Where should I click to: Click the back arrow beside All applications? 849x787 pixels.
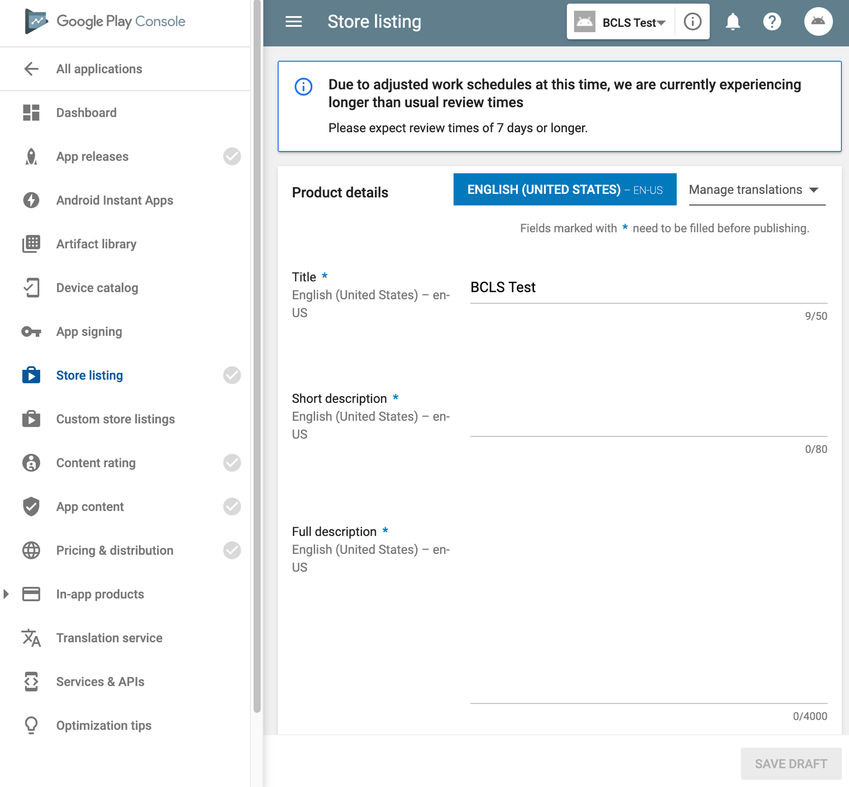[x=31, y=69]
